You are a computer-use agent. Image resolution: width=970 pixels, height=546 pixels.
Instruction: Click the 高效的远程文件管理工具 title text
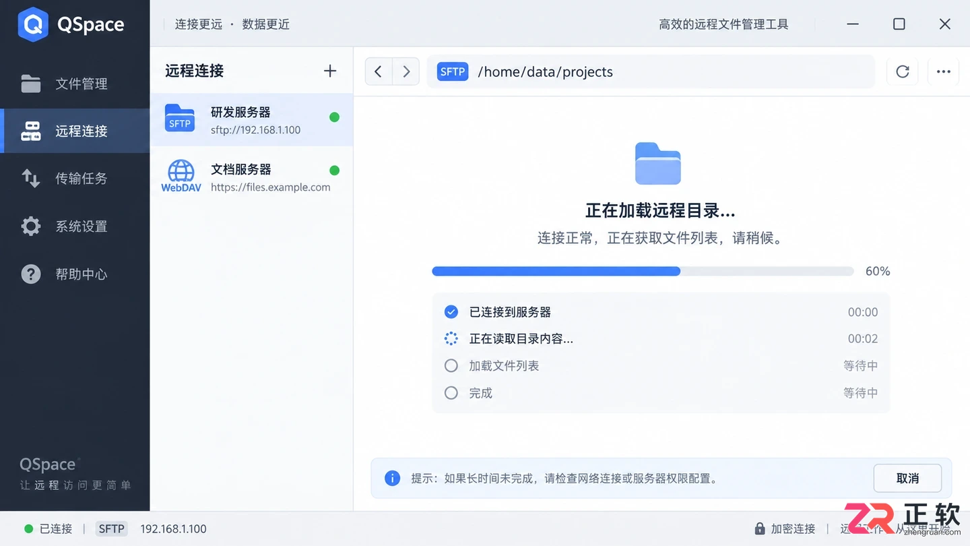tap(723, 24)
